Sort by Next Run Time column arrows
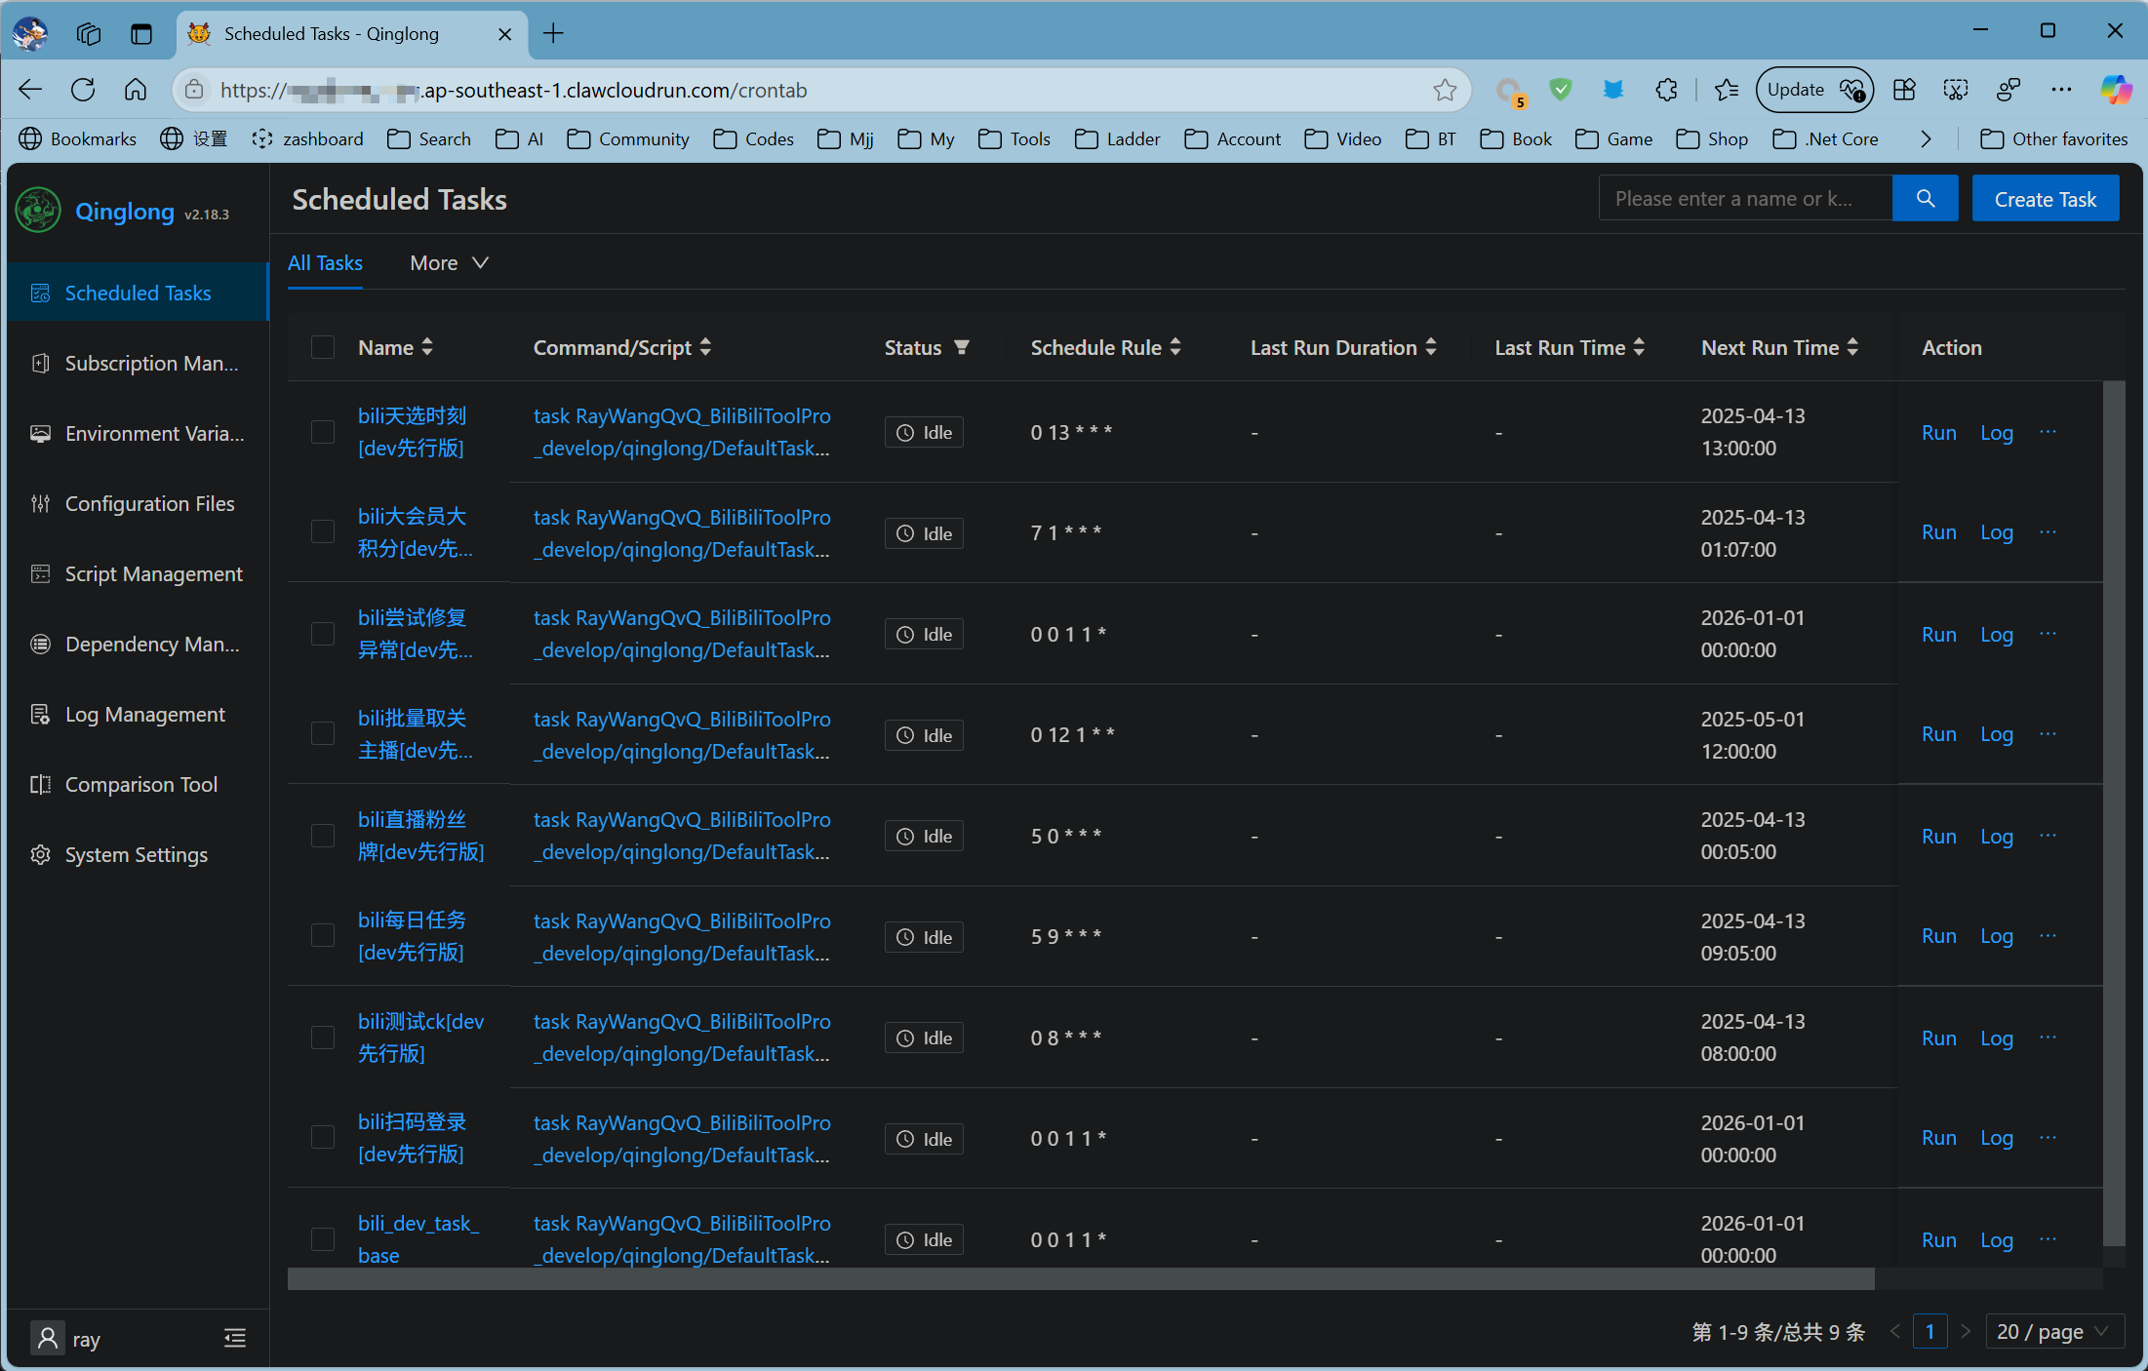This screenshot has height=1371, width=2148. coord(1852,347)
